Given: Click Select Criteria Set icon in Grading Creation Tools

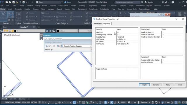Looking at the screenshot, I should (x=58, y=46).
